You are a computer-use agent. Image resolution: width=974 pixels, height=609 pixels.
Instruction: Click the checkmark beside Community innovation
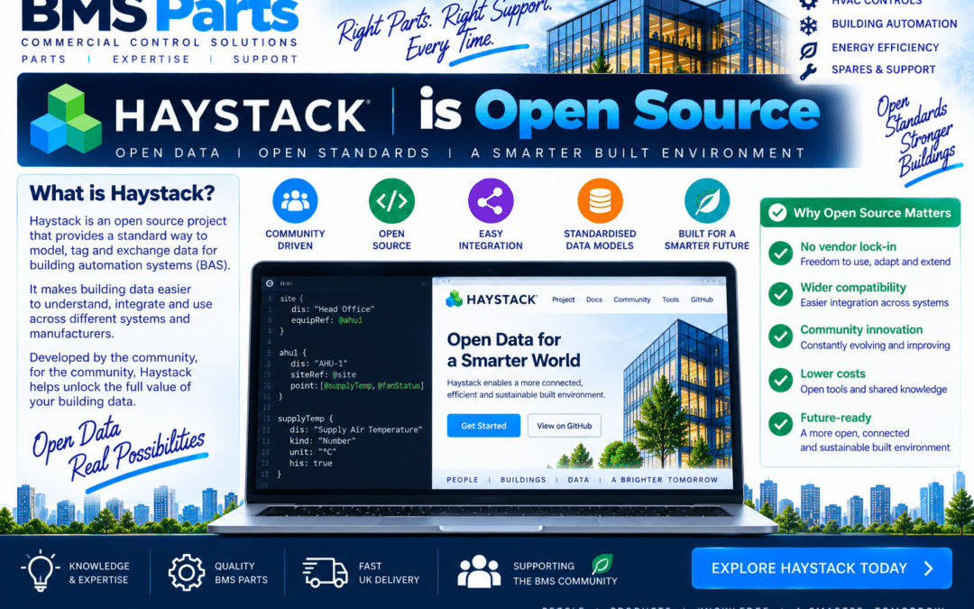[780, 337]
